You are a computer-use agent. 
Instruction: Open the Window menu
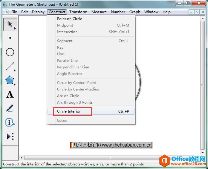click(151, 12)
